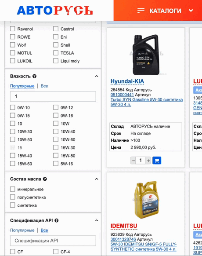
Task: Check the 15W-60 viscosity box
Action: click(13, 164)
